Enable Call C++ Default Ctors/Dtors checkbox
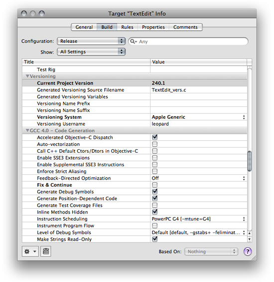The width and height of the screenshot is (274, 282). tap(154, 151)
